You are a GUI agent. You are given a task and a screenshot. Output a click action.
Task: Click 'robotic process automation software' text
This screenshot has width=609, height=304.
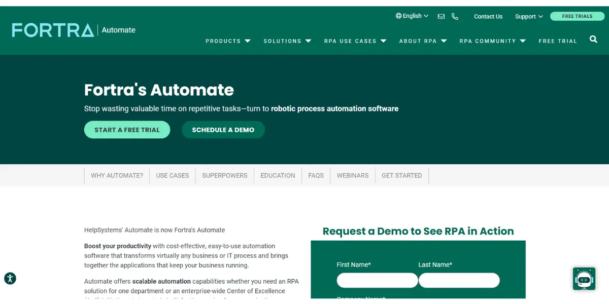pos(334,108)
